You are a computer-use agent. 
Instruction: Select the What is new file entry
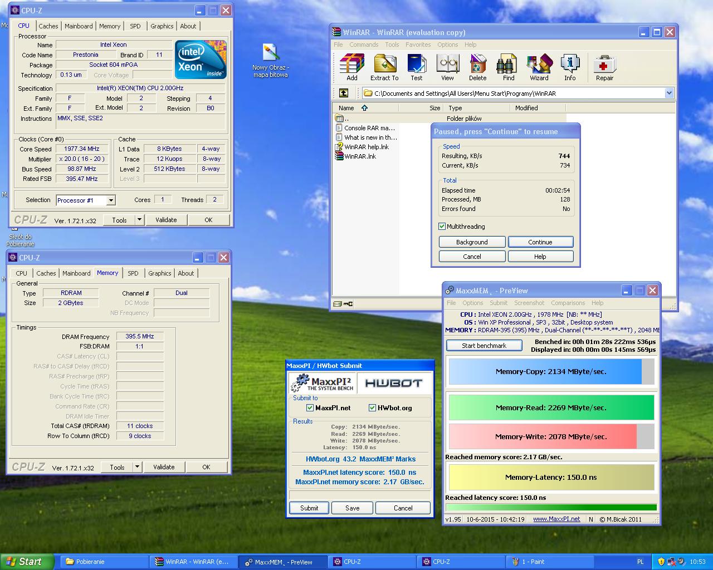[367, 137]
